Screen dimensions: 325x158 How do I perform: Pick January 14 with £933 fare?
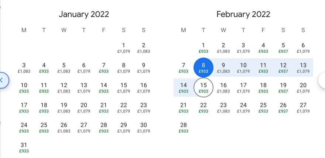(104, 87)
